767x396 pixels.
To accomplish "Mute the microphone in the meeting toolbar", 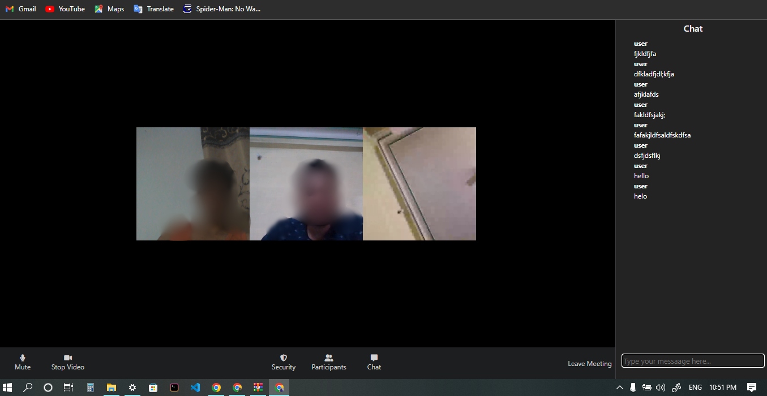I will pos(23,362).
